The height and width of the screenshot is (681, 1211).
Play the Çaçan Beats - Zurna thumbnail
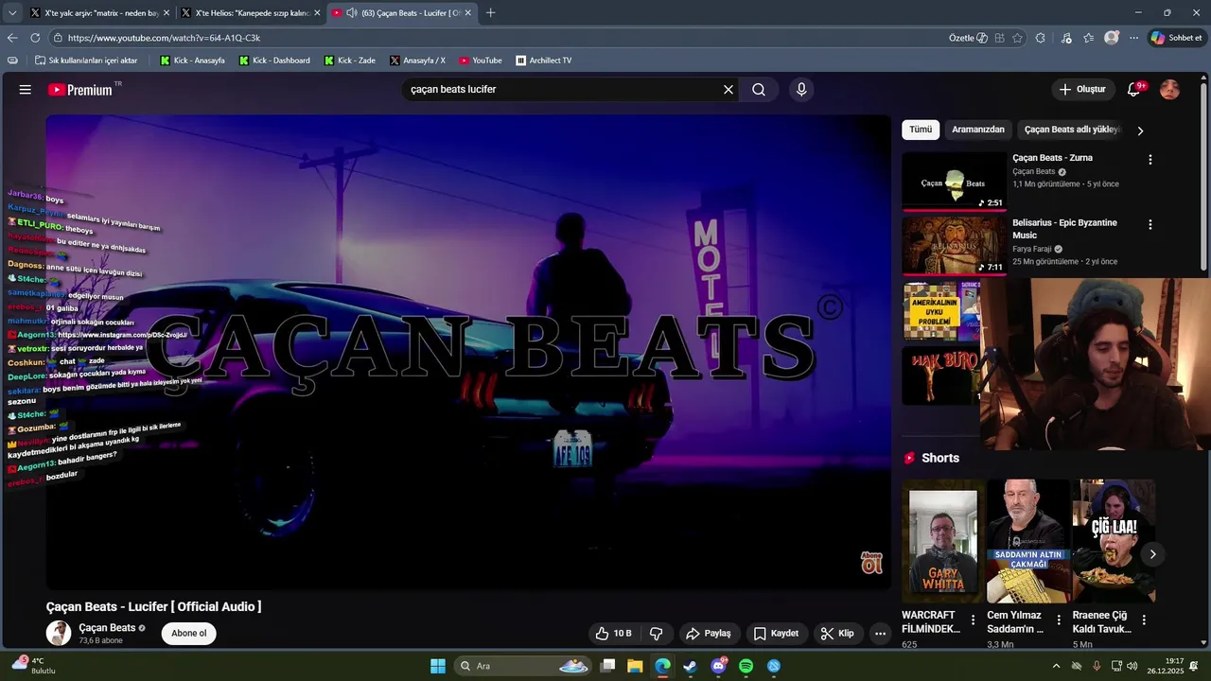click(954, 181)
